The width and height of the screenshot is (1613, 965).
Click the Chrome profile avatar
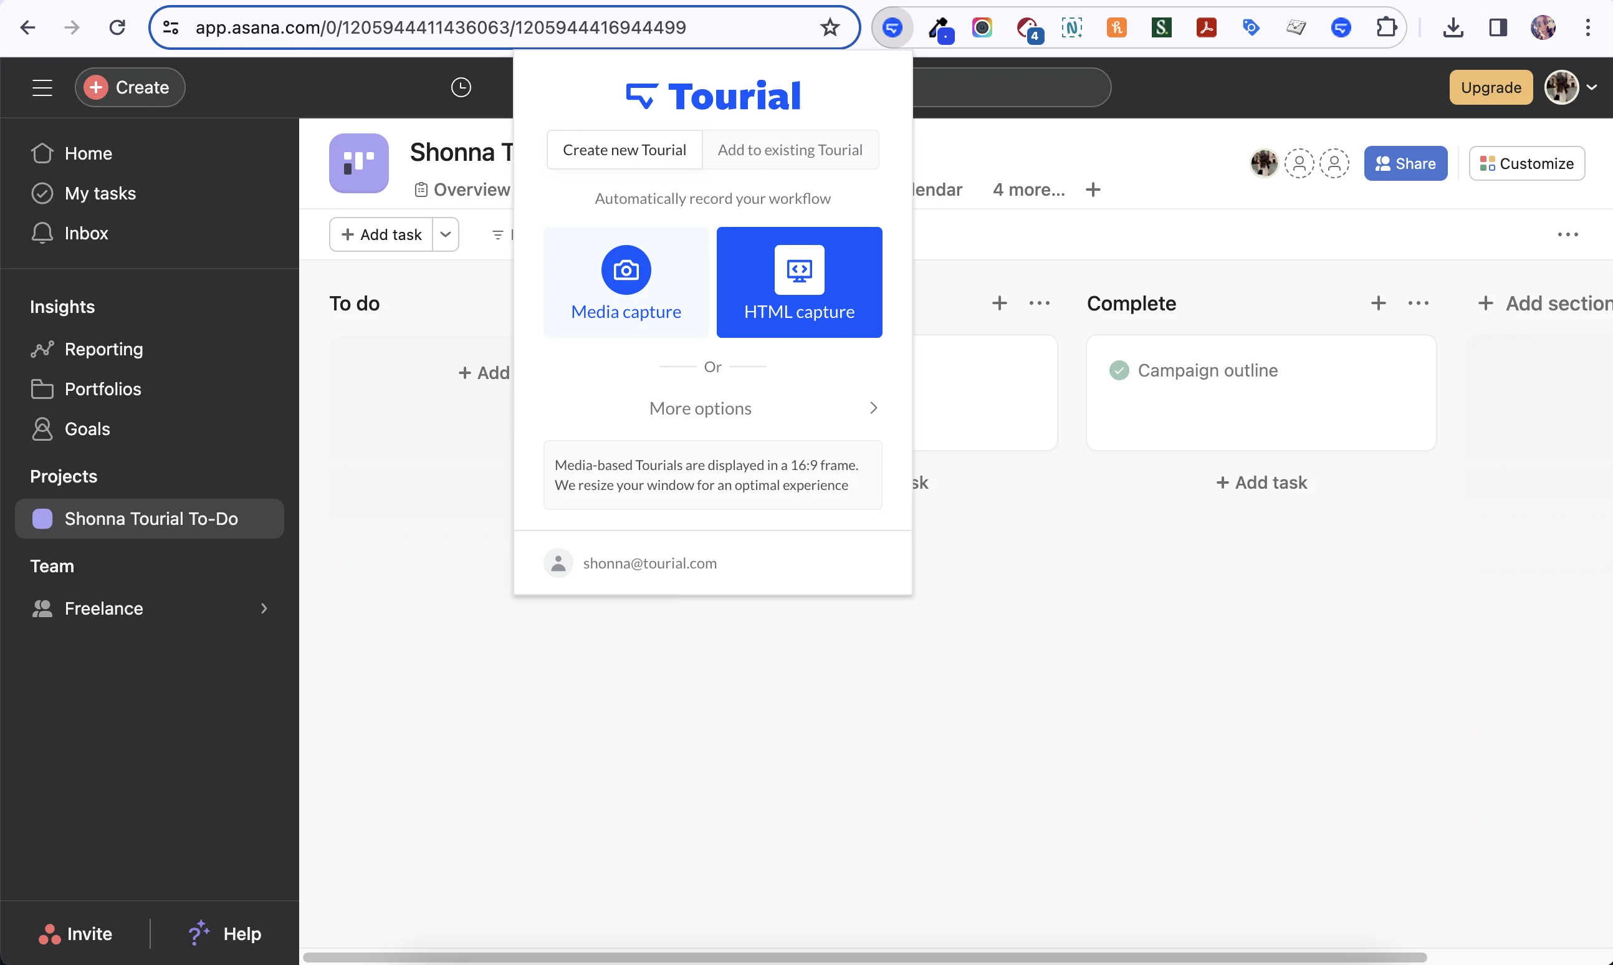(1543, 27)
